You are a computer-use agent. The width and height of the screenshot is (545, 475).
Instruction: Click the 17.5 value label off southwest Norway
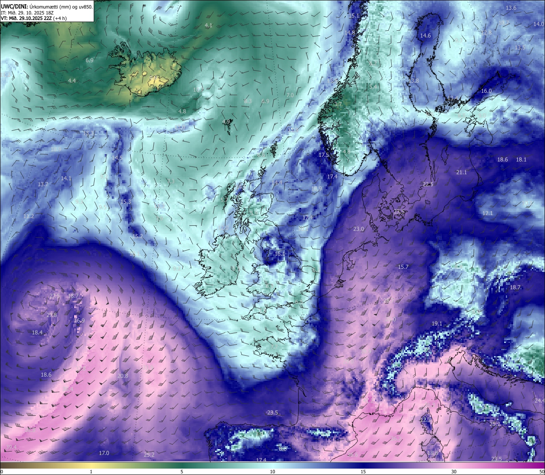point(324,155)
